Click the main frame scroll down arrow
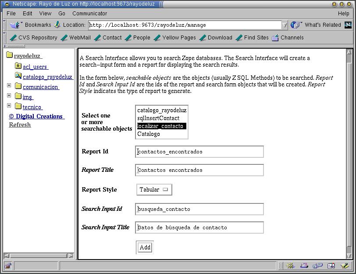 pyautogui.click(x=349, y=256)
